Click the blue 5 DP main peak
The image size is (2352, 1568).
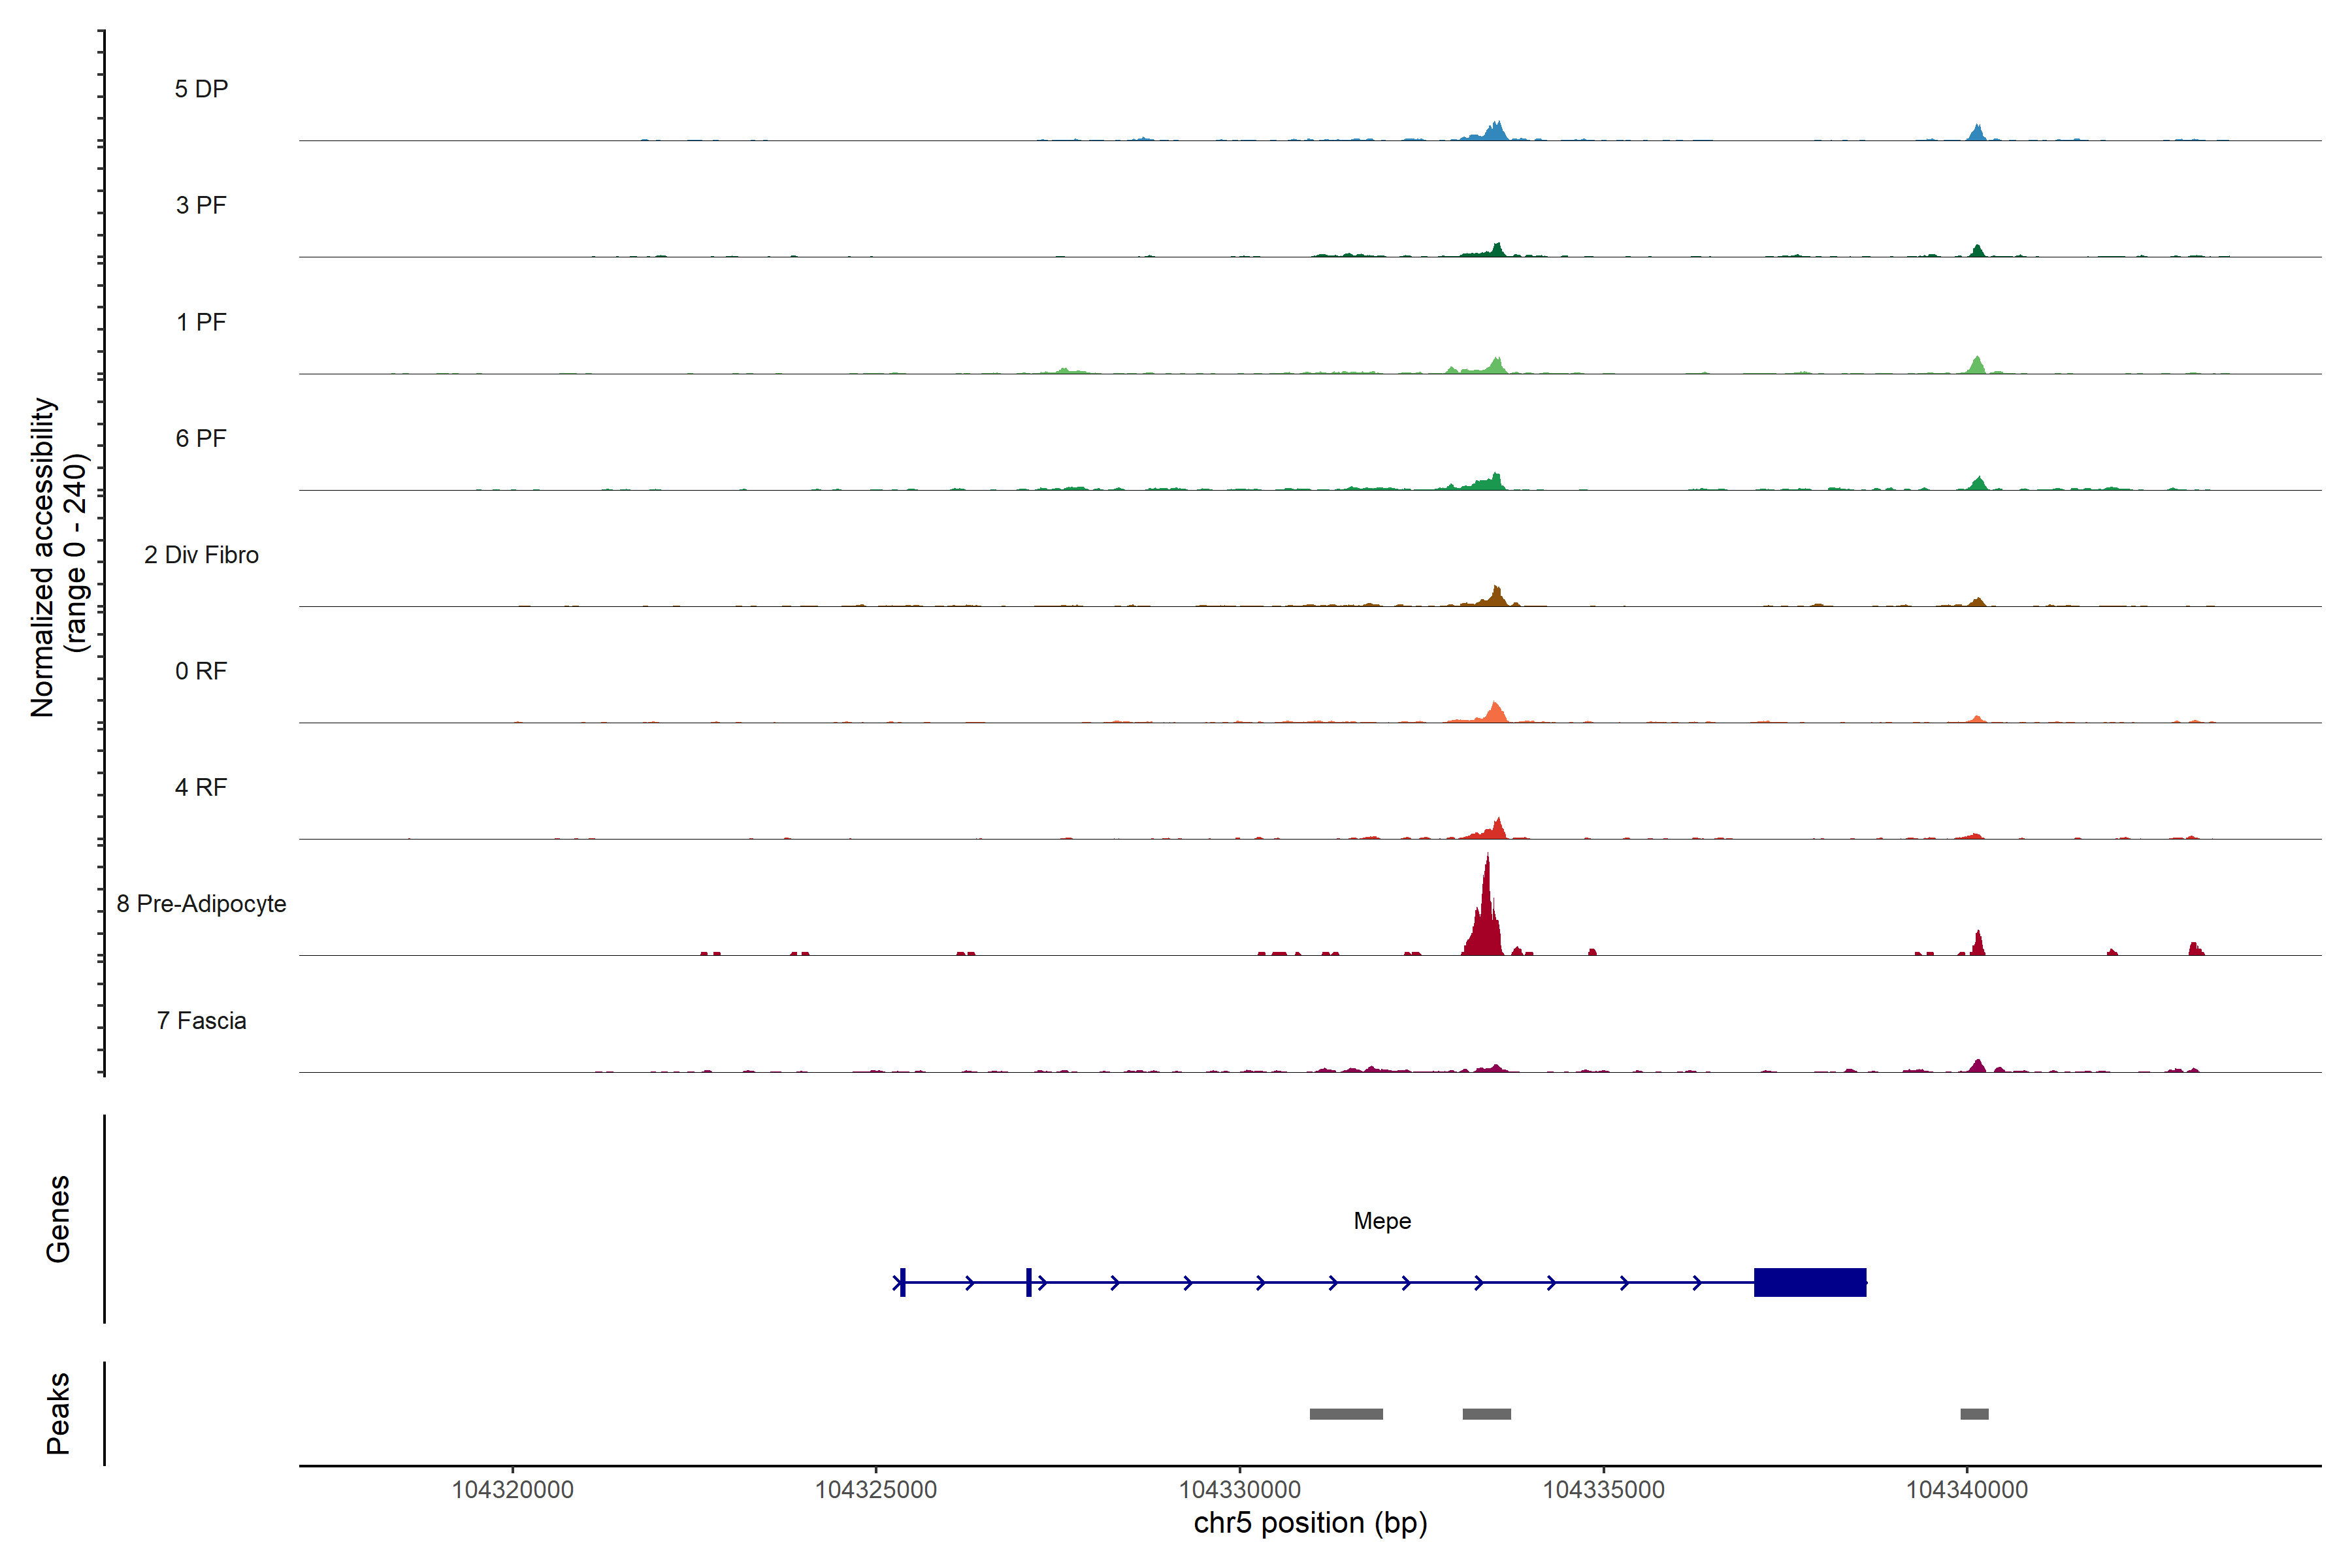(1495, 133)
